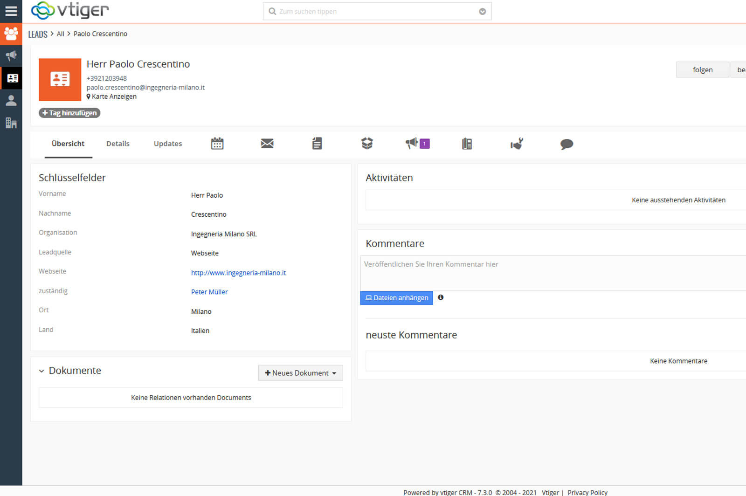Open the comments speech bubble tab
This screenshot has width=746, height=496.
(x=566, y=144)
